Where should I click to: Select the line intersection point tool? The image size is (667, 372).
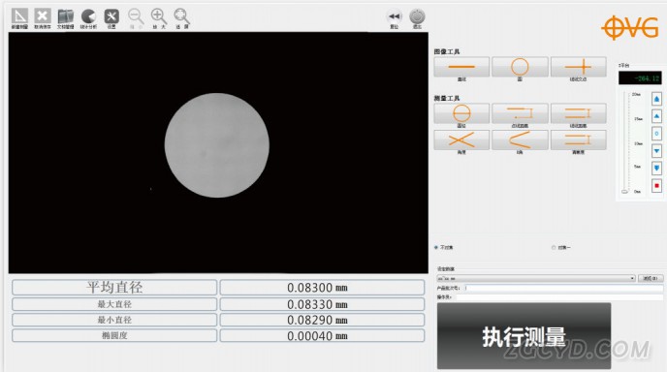pyautogui.click(x=579, y=67)
